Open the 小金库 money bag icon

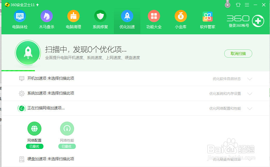click(x=181, y=16)
